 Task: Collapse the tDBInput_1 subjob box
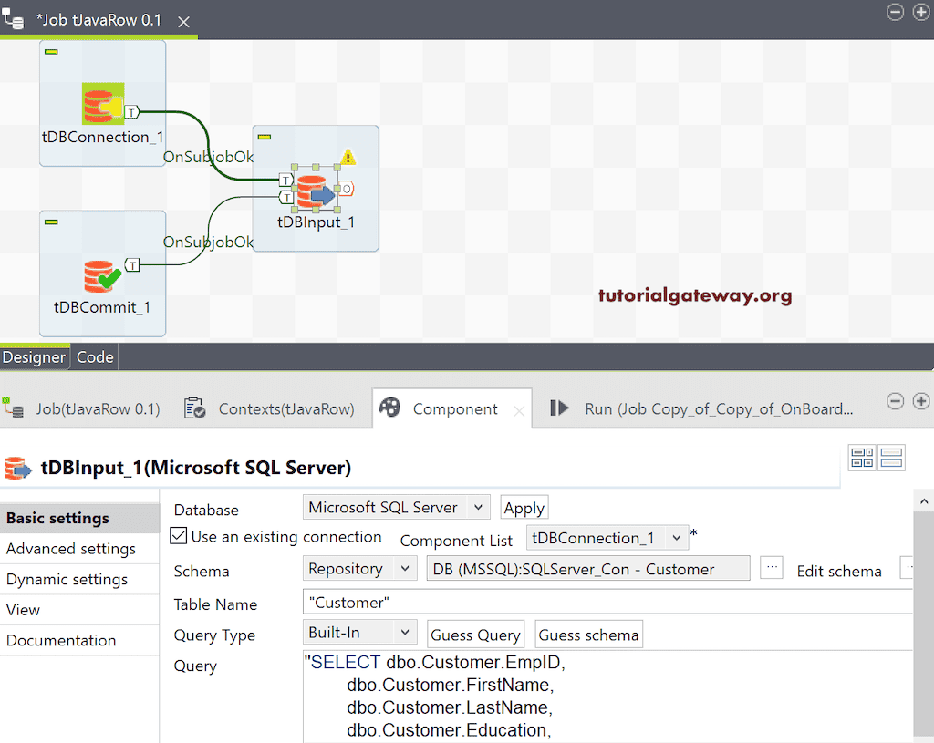coord(265,137)
